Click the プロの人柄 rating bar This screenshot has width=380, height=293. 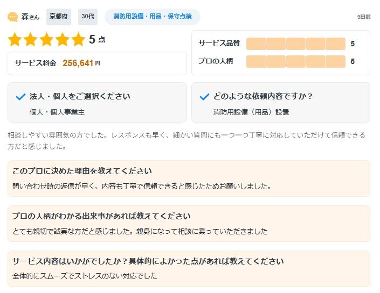click(295, 62)
